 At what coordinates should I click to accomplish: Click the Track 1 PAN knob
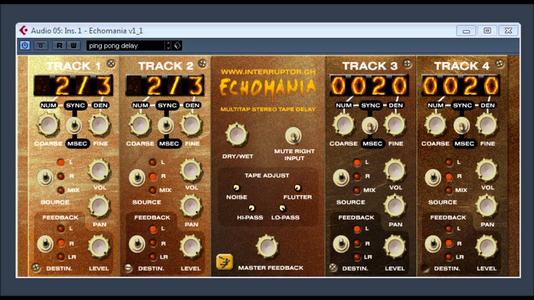pyautogui.click(x=99, y=206)
